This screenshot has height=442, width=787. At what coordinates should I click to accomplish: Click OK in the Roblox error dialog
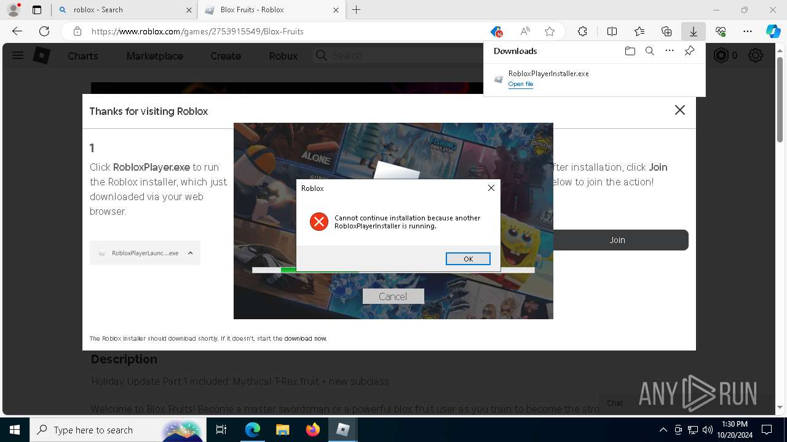[468, 259]
